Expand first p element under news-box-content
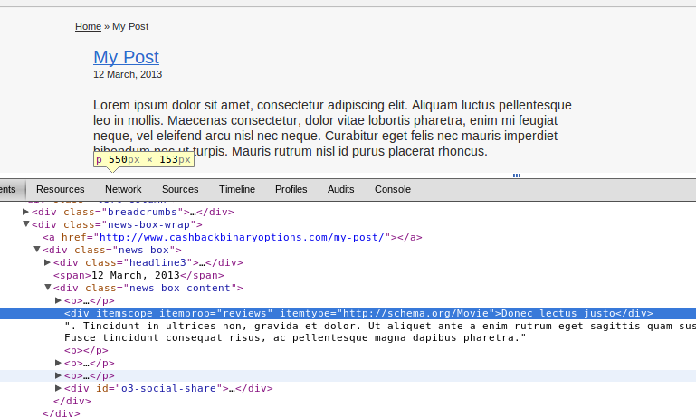Screen dimensions: 696x417 tap(58, 300)
